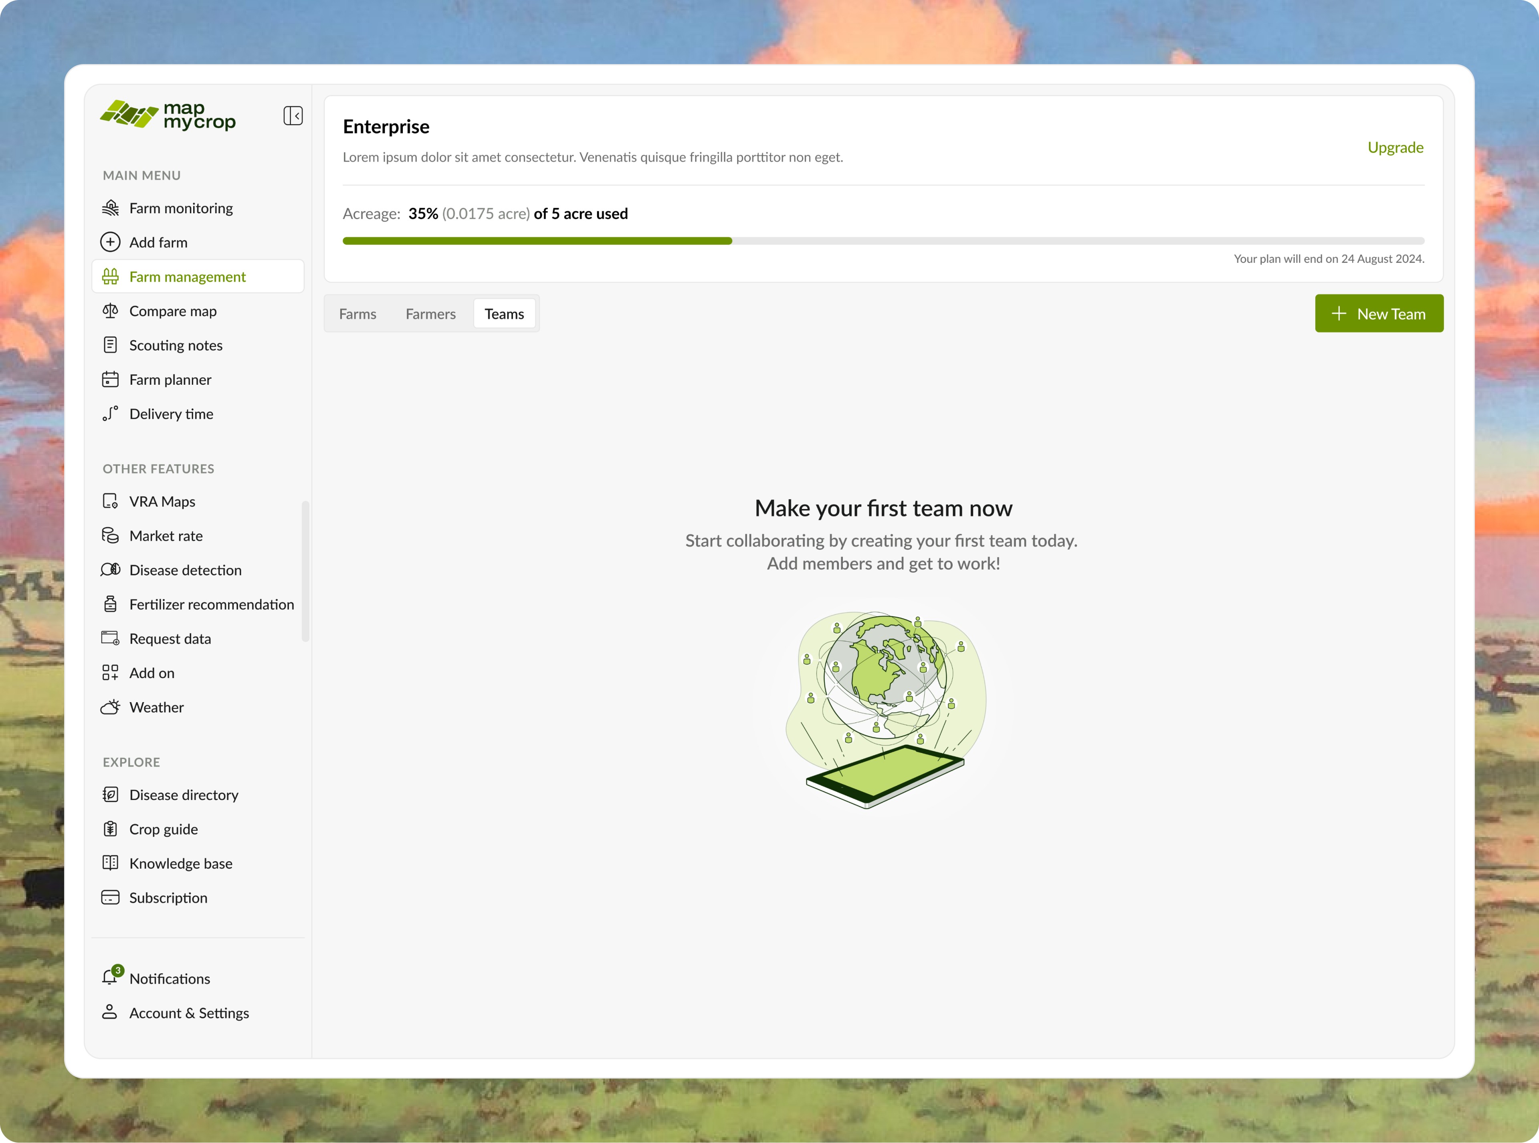Click the acreage usage progress bar

point(883,241)
